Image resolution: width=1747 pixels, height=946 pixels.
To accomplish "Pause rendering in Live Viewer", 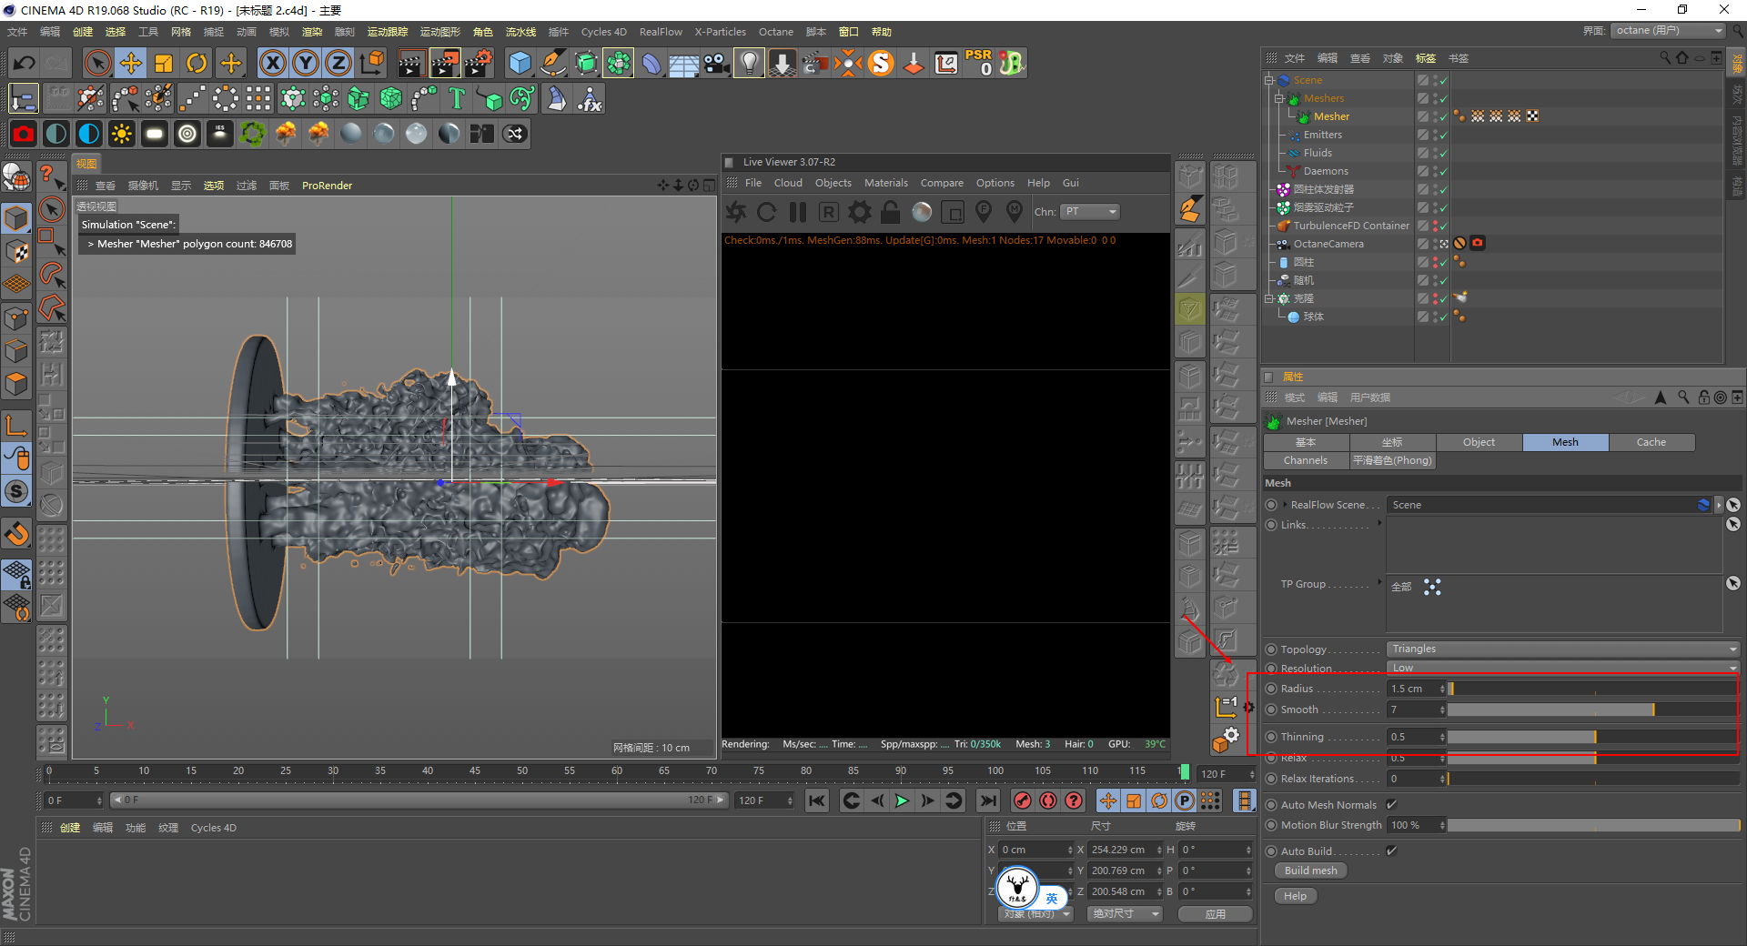I will pos(798,212).
